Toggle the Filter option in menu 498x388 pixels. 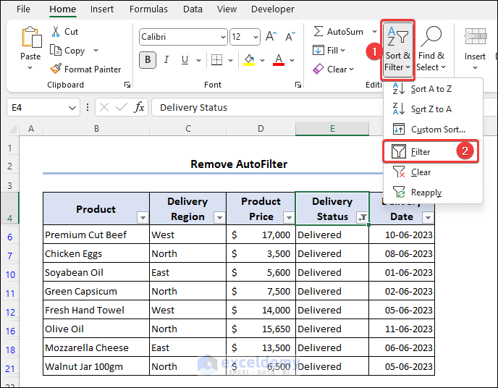tap(421, 152)
